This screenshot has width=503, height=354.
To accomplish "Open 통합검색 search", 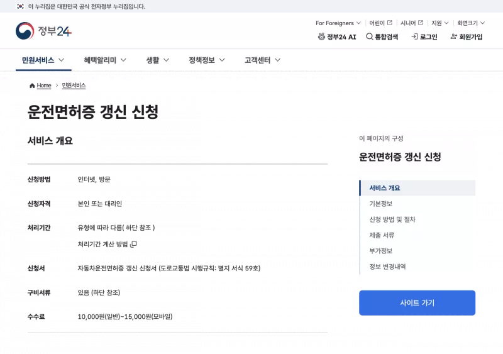I will 382,36.
